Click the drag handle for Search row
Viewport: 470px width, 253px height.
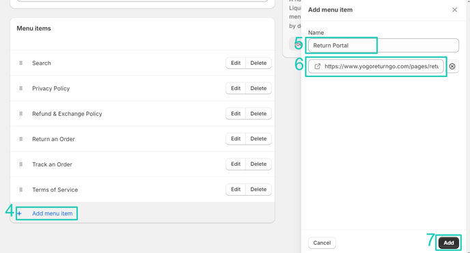click(21, 63)
